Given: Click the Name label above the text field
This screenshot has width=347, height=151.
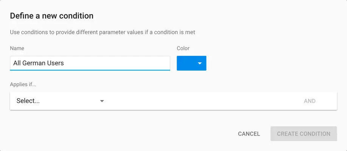Looking at the screenshot, I should [x=17, y=48].
